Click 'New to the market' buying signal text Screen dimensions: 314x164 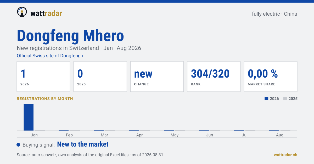(83, 144)
